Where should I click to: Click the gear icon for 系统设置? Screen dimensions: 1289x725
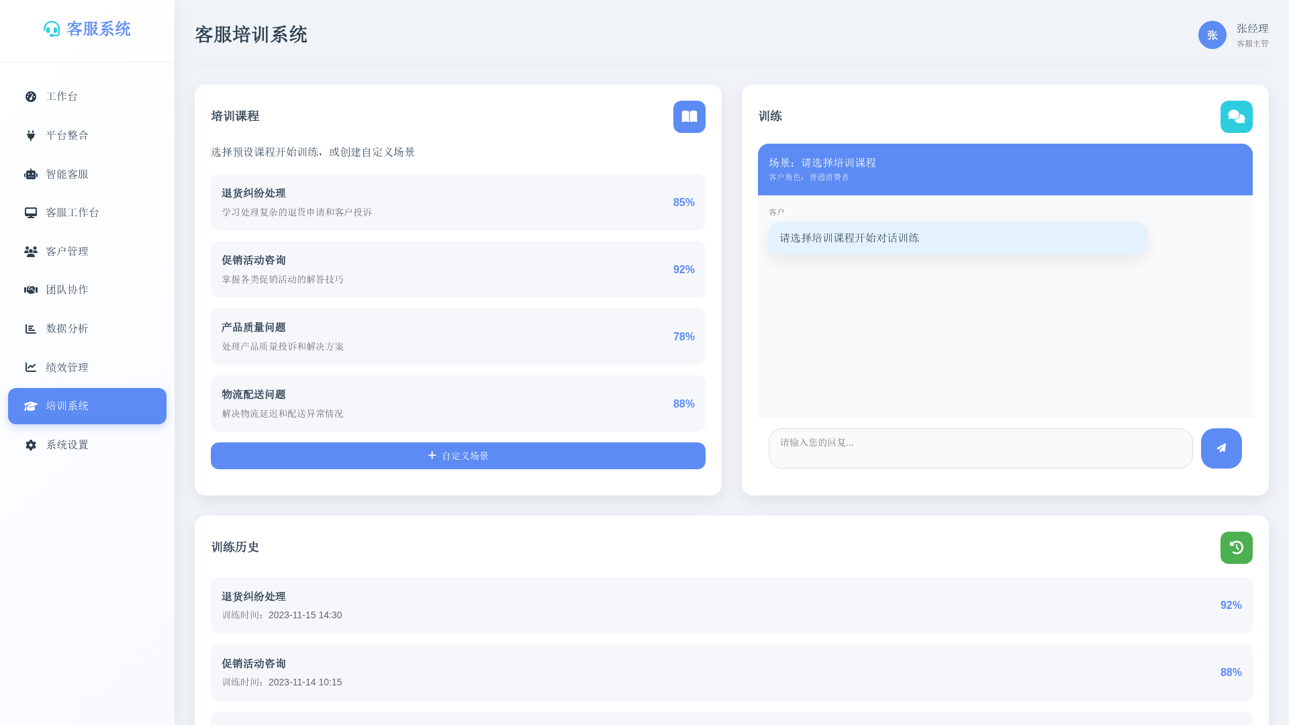coord(31,445)
